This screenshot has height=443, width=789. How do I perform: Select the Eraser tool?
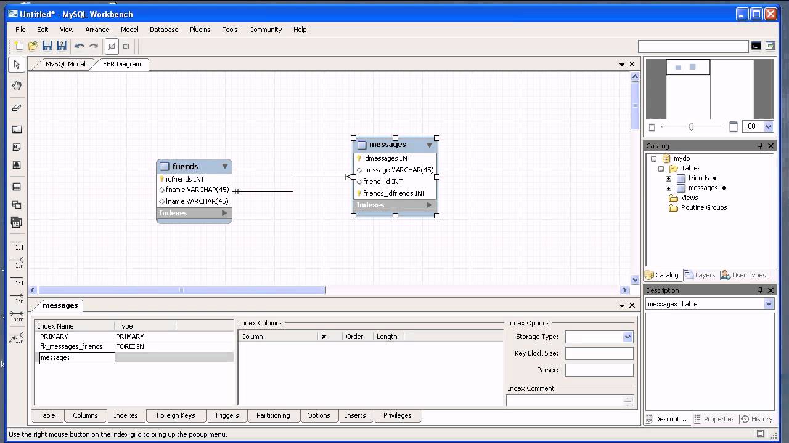click(x=17, y=108)
